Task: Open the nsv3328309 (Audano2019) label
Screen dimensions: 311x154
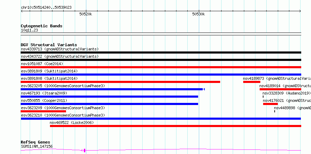Action: point(287,93)
